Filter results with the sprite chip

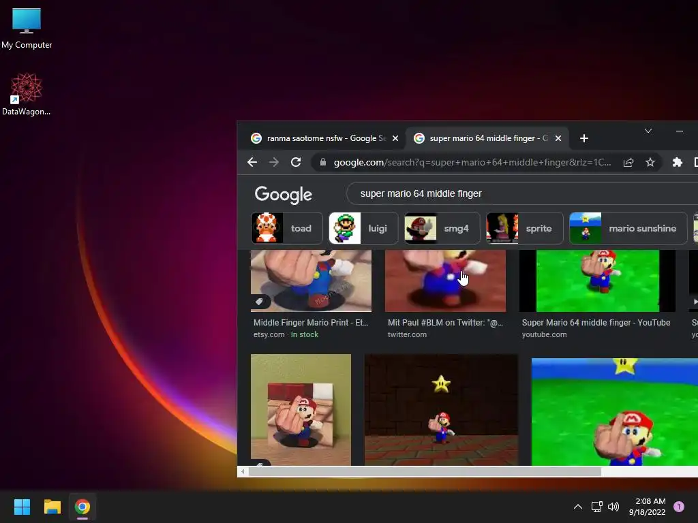pyautogui.click(x=524, y=228)
